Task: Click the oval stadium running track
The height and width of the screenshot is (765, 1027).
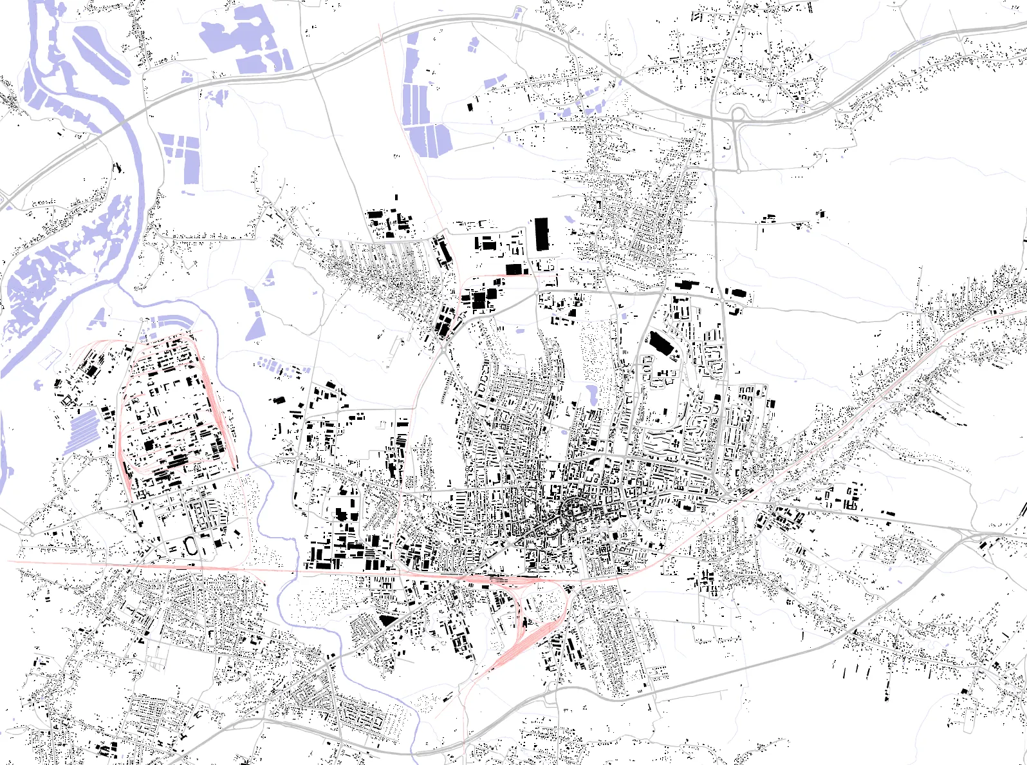Action: coord(192,546)
